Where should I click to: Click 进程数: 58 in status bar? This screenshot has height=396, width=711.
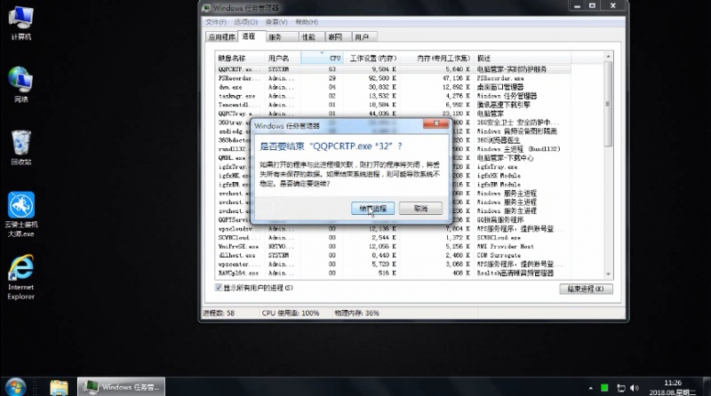219,313
